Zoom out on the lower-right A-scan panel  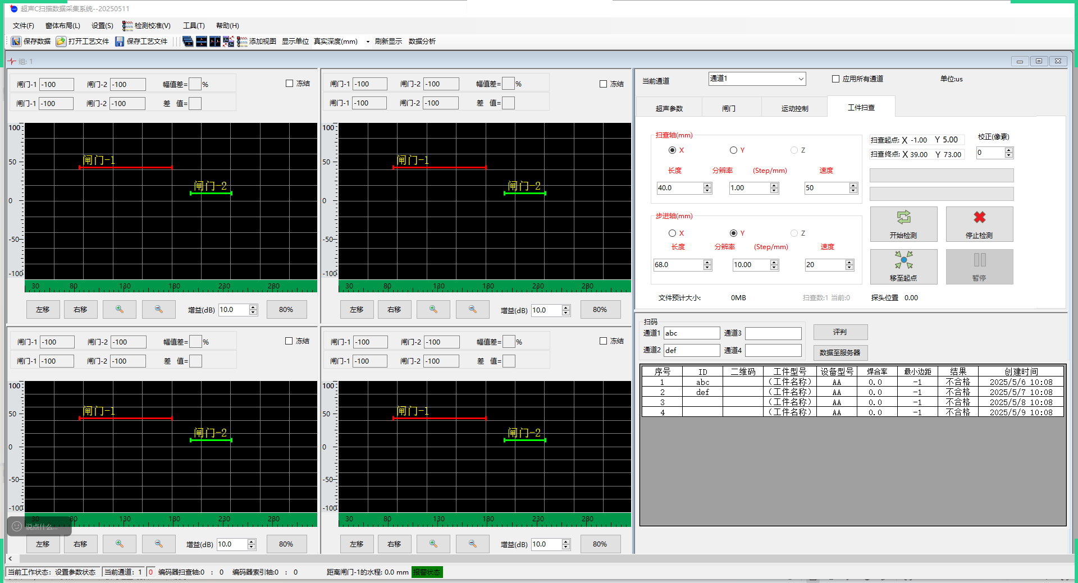coord(473,544)
